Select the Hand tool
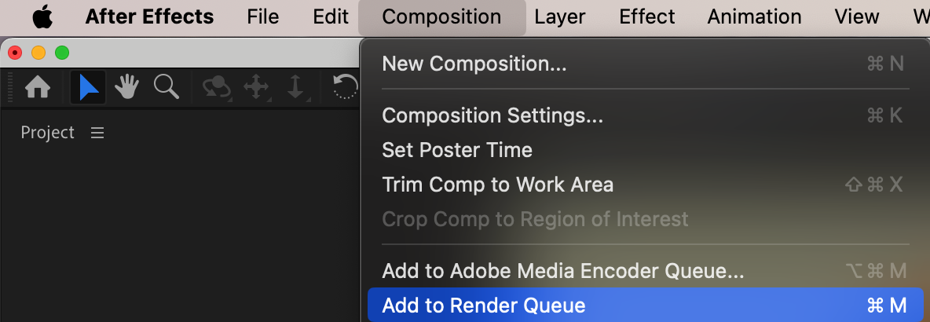Image resolution: width=930 pixels, height=322 pixels. (127, 87)
